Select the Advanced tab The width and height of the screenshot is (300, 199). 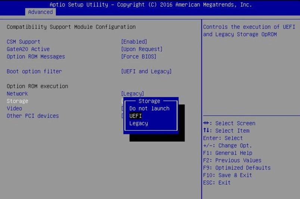coord(40,12)
